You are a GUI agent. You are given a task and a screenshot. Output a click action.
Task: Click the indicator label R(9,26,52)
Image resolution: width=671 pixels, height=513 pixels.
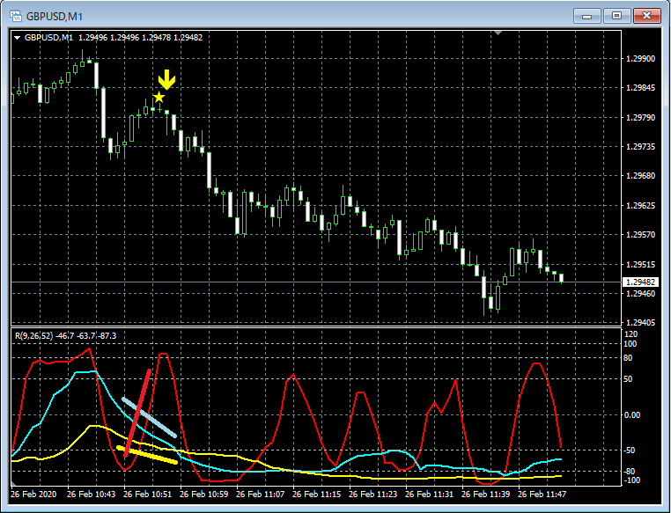pos(33,336)
